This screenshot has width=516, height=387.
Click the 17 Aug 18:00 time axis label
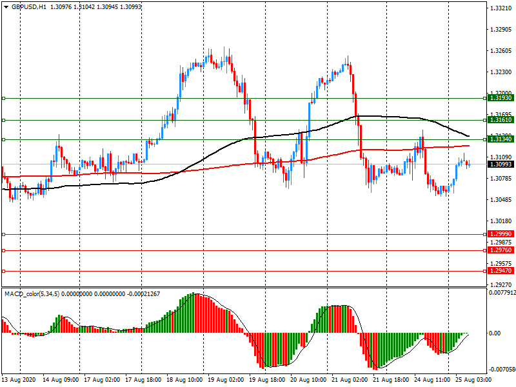coord(143,380)
